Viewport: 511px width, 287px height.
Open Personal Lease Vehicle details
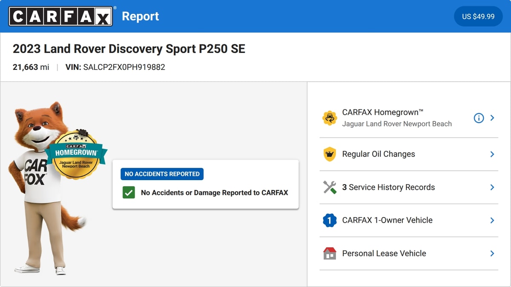pos(409,253)
